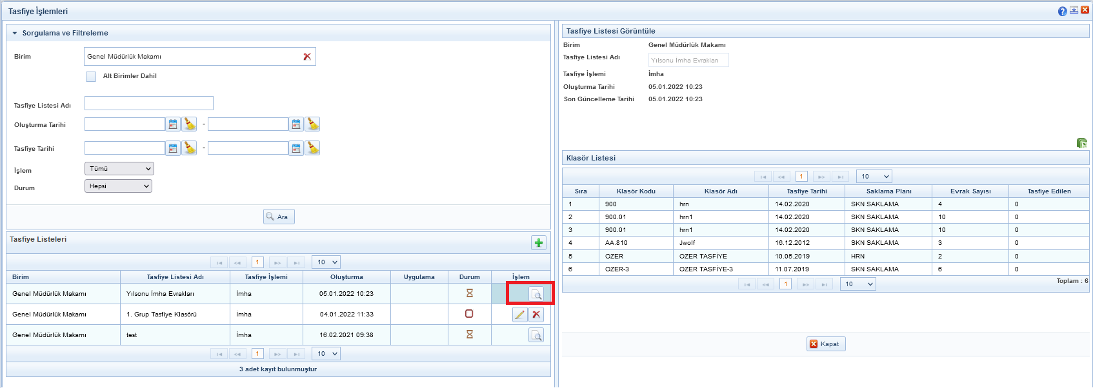Open page size dropdown above Klasör Listesi table

point(874,177)
